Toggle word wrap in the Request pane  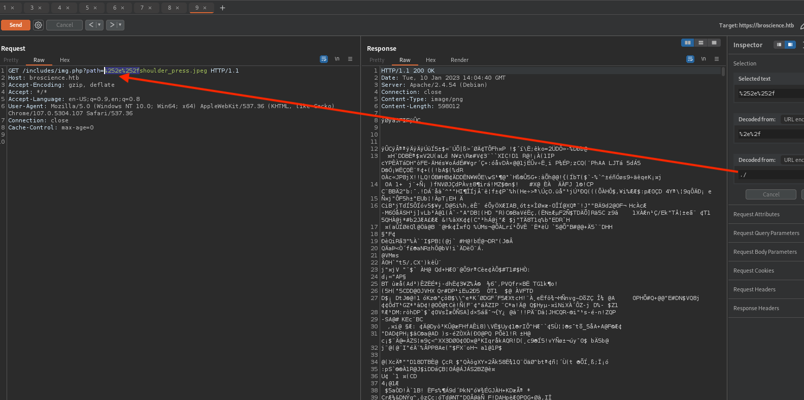(x=324, y=59)
